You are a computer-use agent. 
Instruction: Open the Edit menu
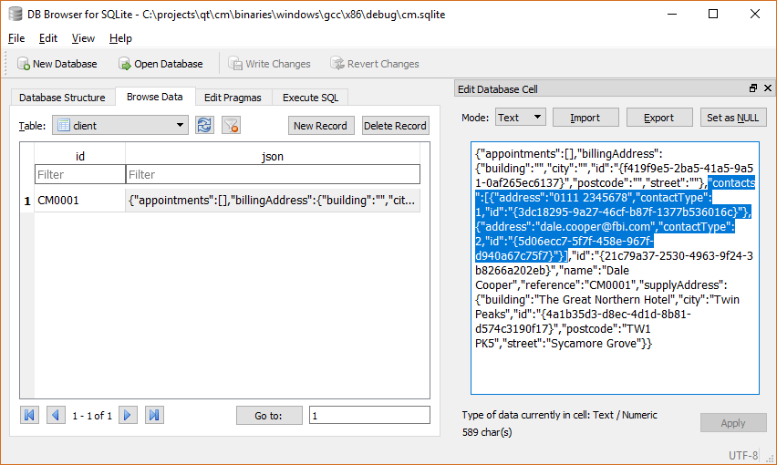pos(47,38)
